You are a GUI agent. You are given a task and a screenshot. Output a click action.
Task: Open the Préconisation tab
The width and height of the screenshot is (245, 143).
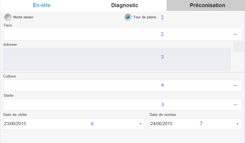point(207,5)
